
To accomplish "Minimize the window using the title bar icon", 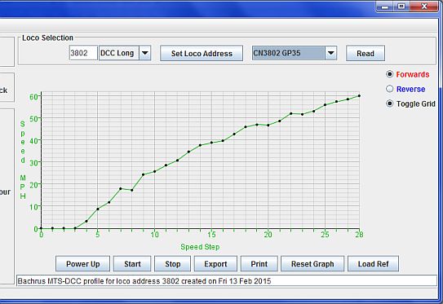I will click(x=385, y=7).
